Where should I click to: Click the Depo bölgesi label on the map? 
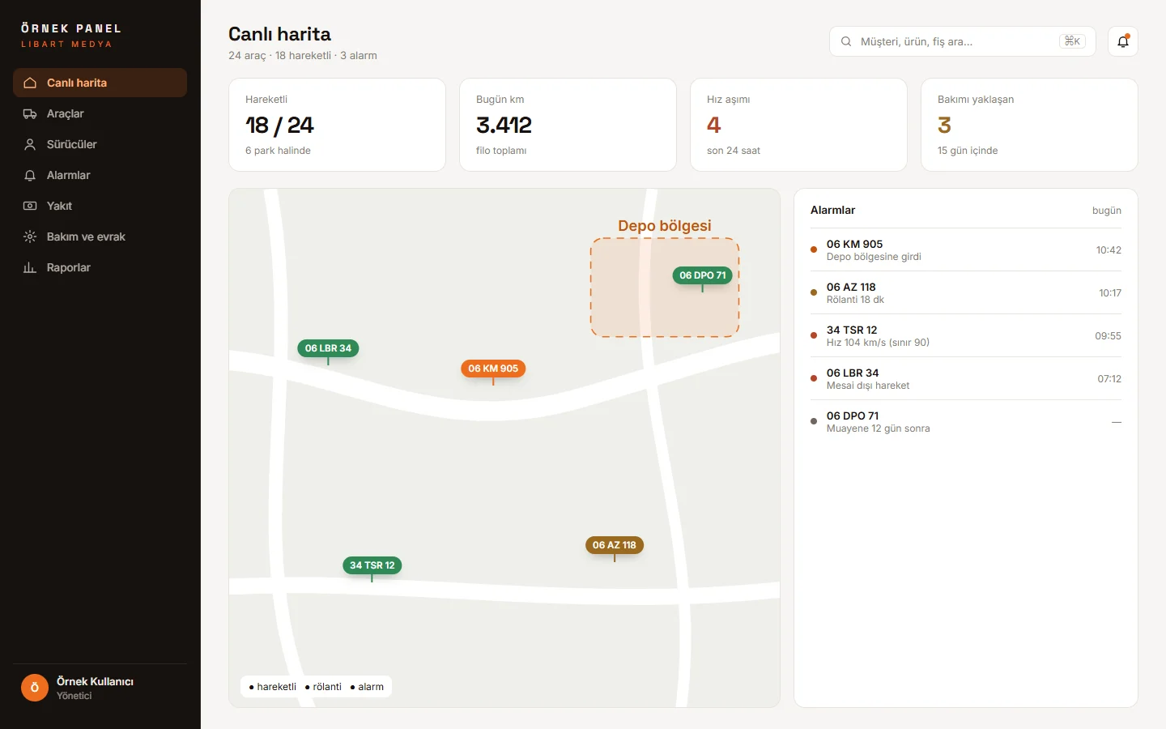coord(665,226)
